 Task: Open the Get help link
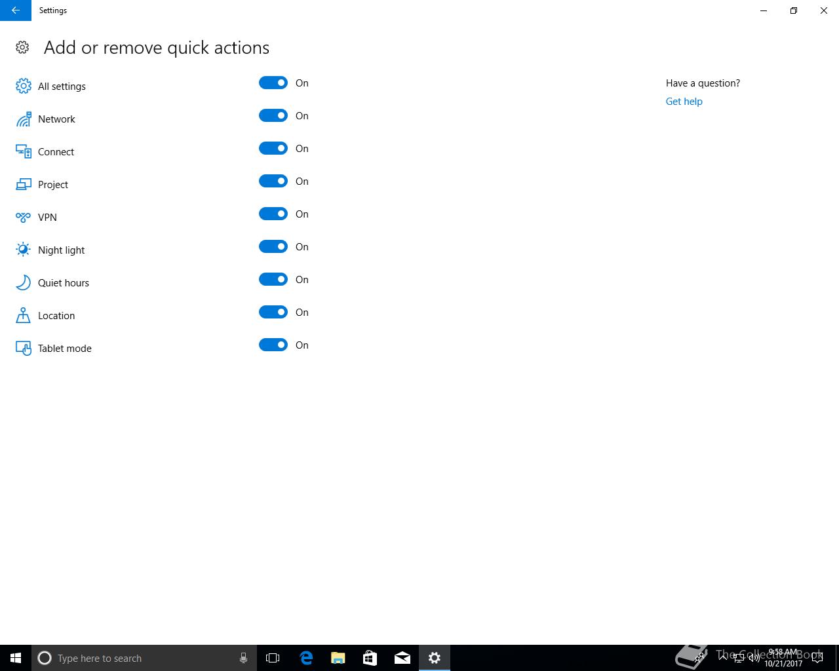pyautogui.click(x=684, y=102)
